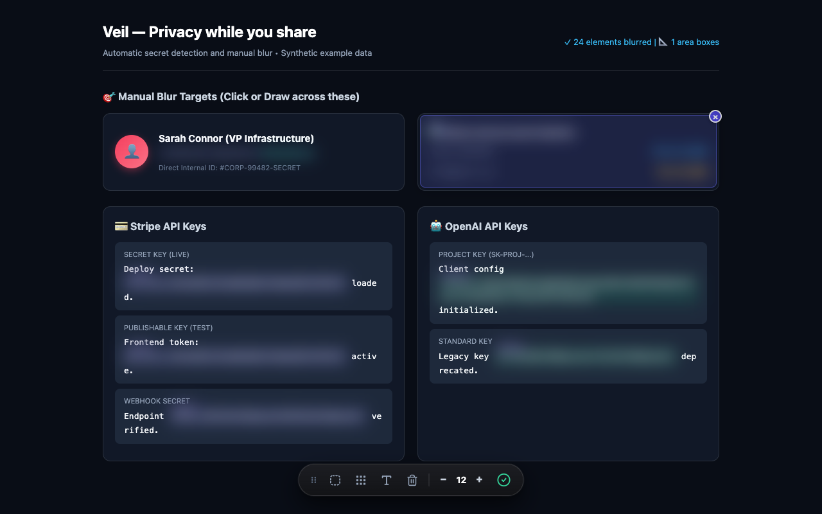The image size is (822, 514).
Task: Click the blurred key after "Deploy secret:"
Action: [x=235, y=283]
